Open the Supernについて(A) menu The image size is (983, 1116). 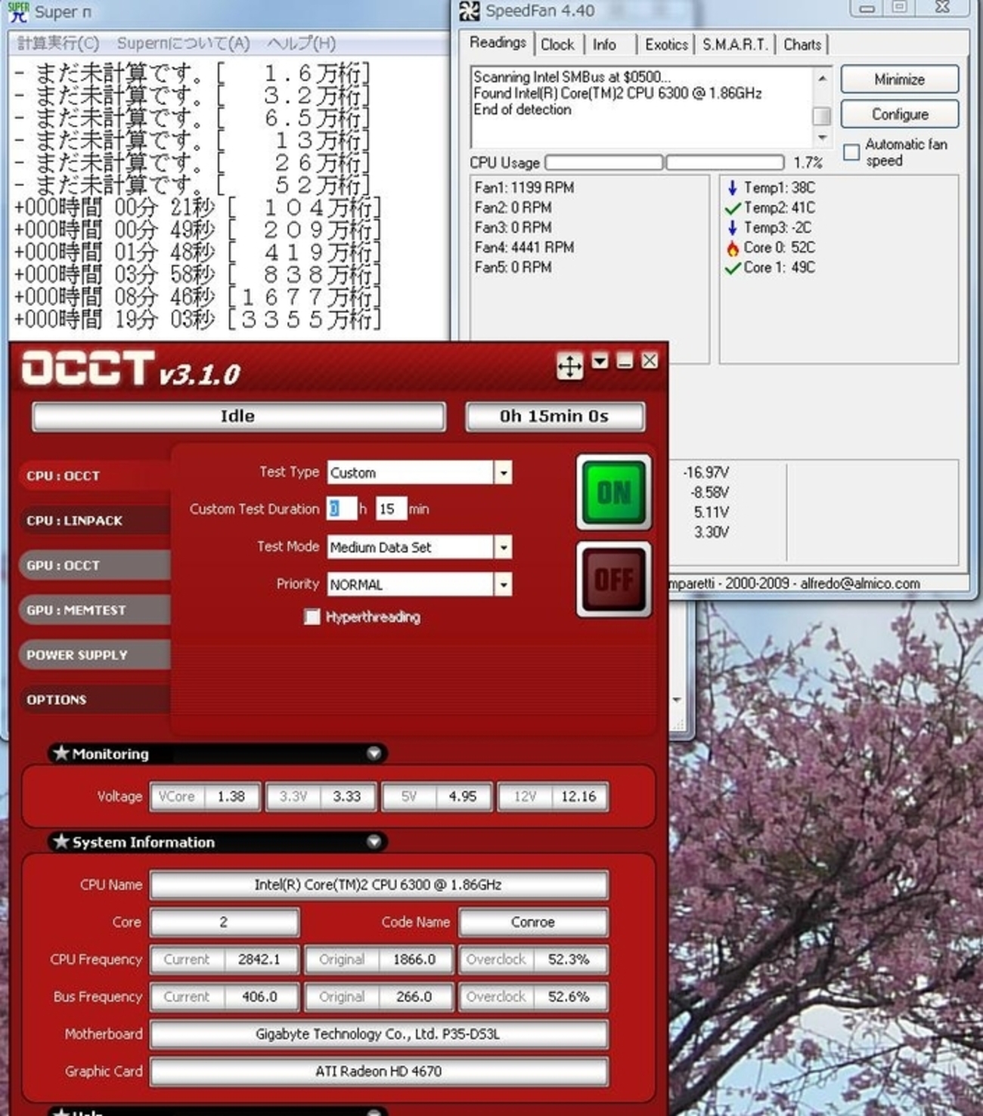[183, 43]
